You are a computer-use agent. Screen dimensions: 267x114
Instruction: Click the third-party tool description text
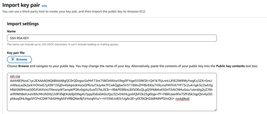pos(76,11)
